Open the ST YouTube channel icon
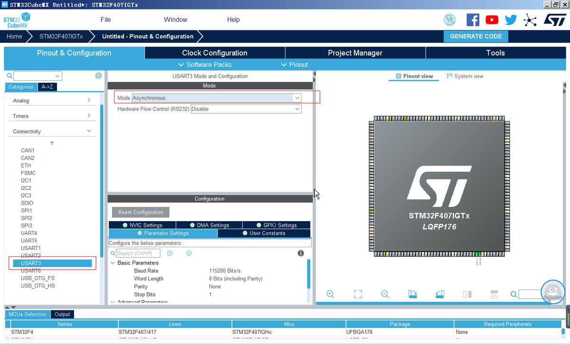 point(492,20)
